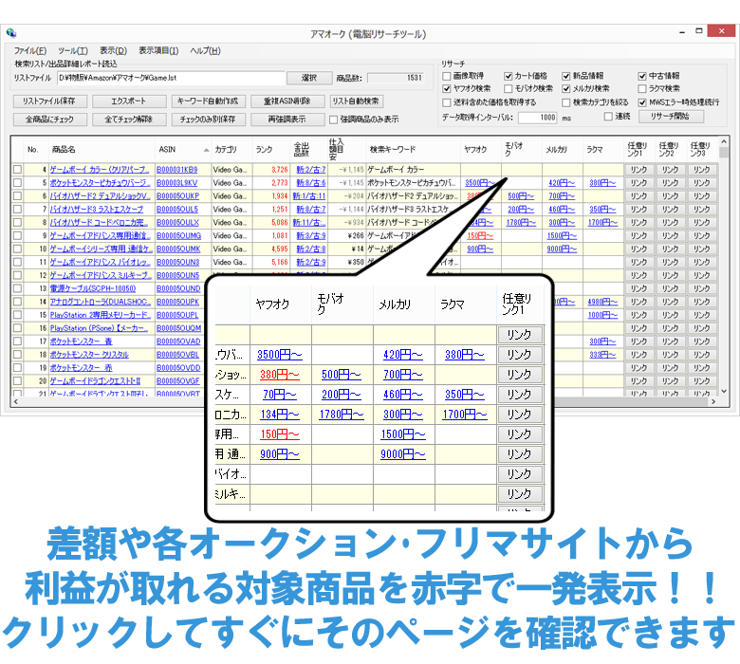Click the チェックのみ別保存 button
This screenshot has width=740, height=664.
pos(208,120)
